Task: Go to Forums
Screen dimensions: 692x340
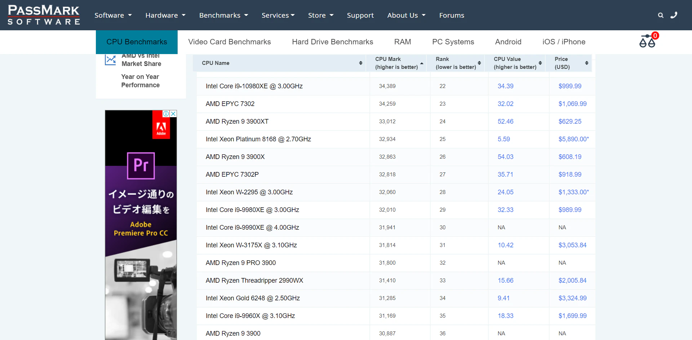Action: tap(452, 15)
